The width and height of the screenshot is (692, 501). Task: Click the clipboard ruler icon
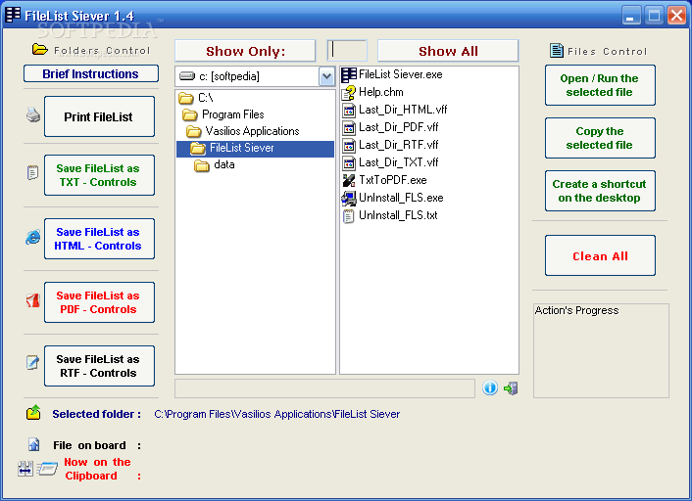[25, 469]
